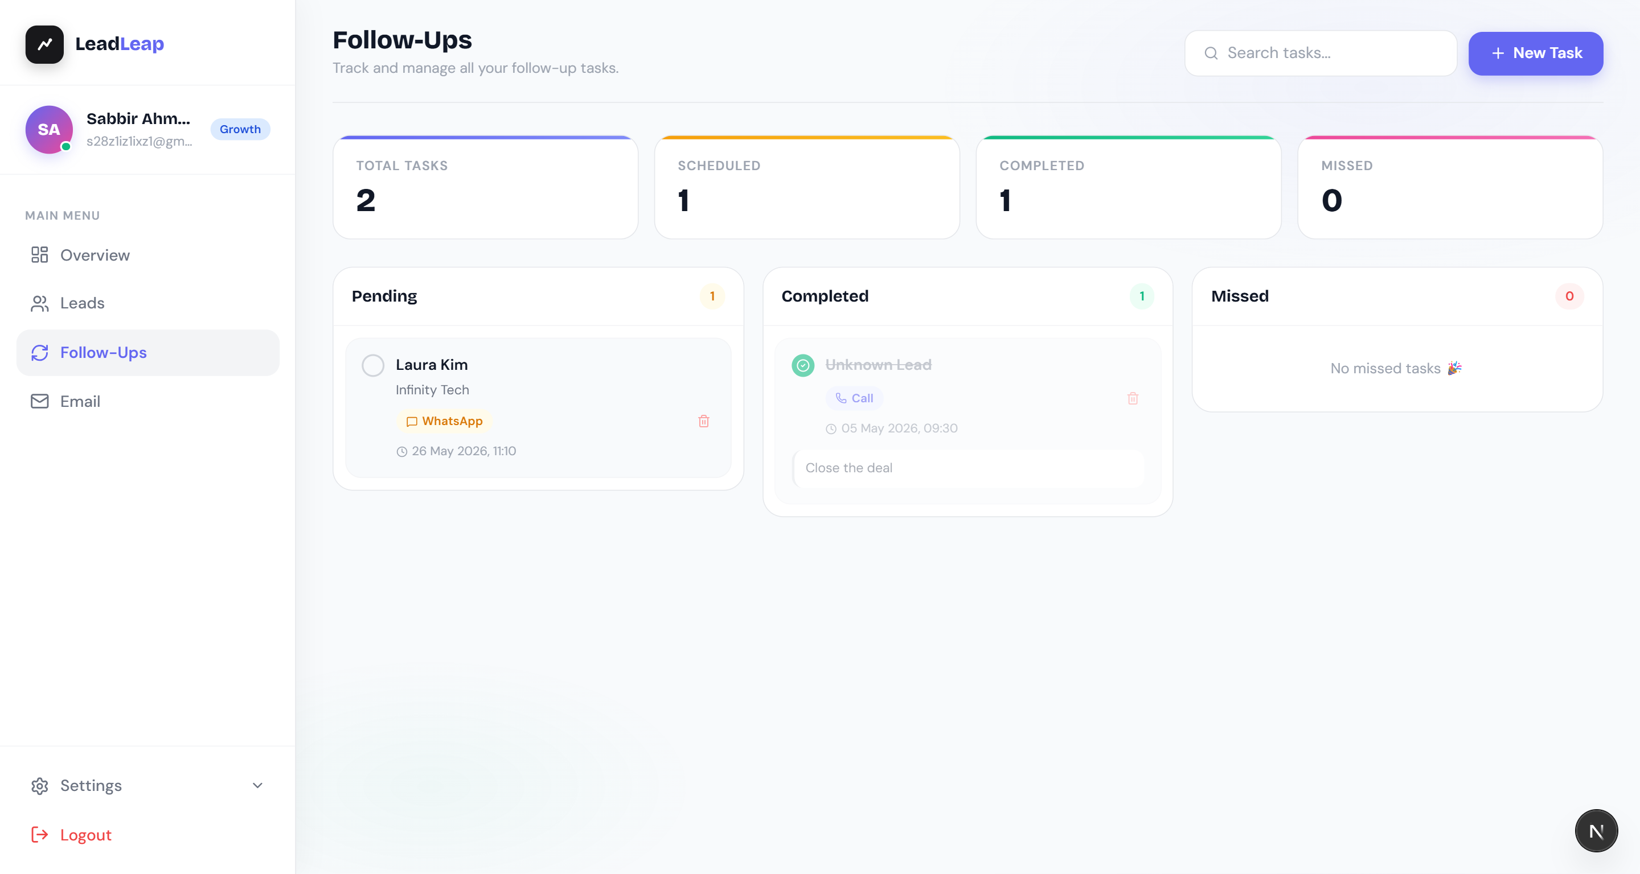Image resolution: width=1640 pixels, height=874 pixels.
Task: Click the LeadLeap logo icon
Action: tap(44, 44)
